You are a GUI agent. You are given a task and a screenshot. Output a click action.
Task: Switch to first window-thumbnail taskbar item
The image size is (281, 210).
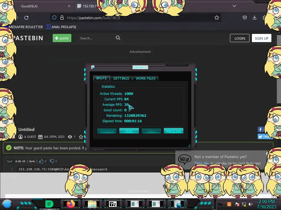tap(134, 204)
